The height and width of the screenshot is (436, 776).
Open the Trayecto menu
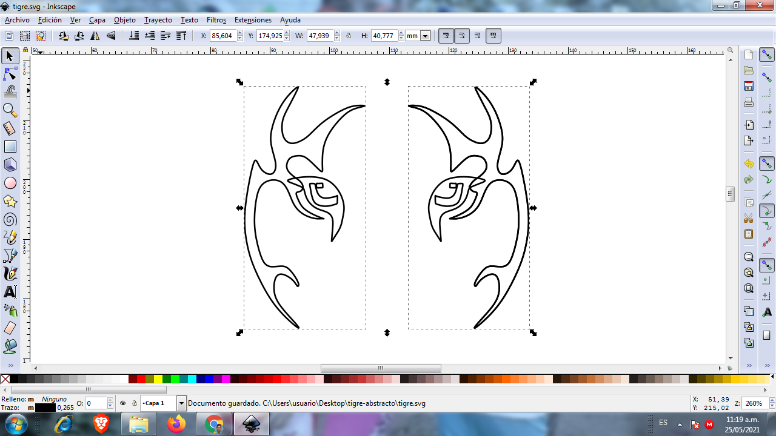[158, 20]
